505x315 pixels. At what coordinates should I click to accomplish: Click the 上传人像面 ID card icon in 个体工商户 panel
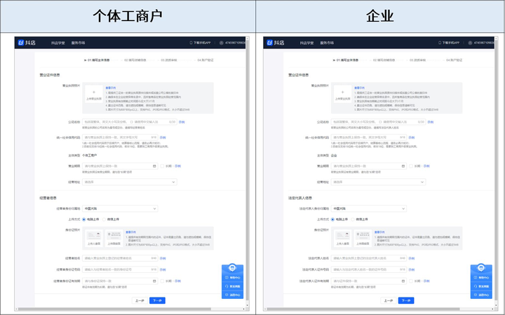click(94, 236)
